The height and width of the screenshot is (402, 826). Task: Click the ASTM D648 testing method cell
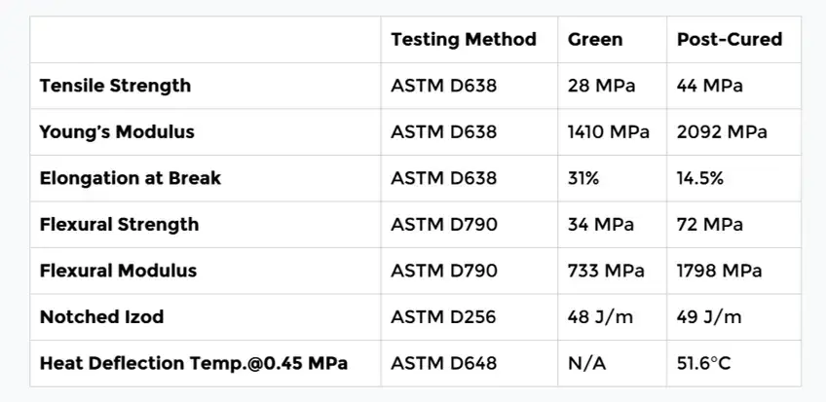pyautogui.click(x=444, y=364)
